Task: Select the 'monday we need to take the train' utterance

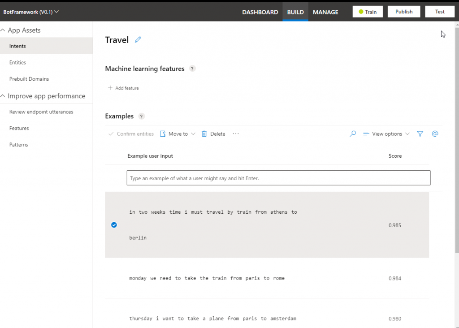Action: click(x=267, y=278)
